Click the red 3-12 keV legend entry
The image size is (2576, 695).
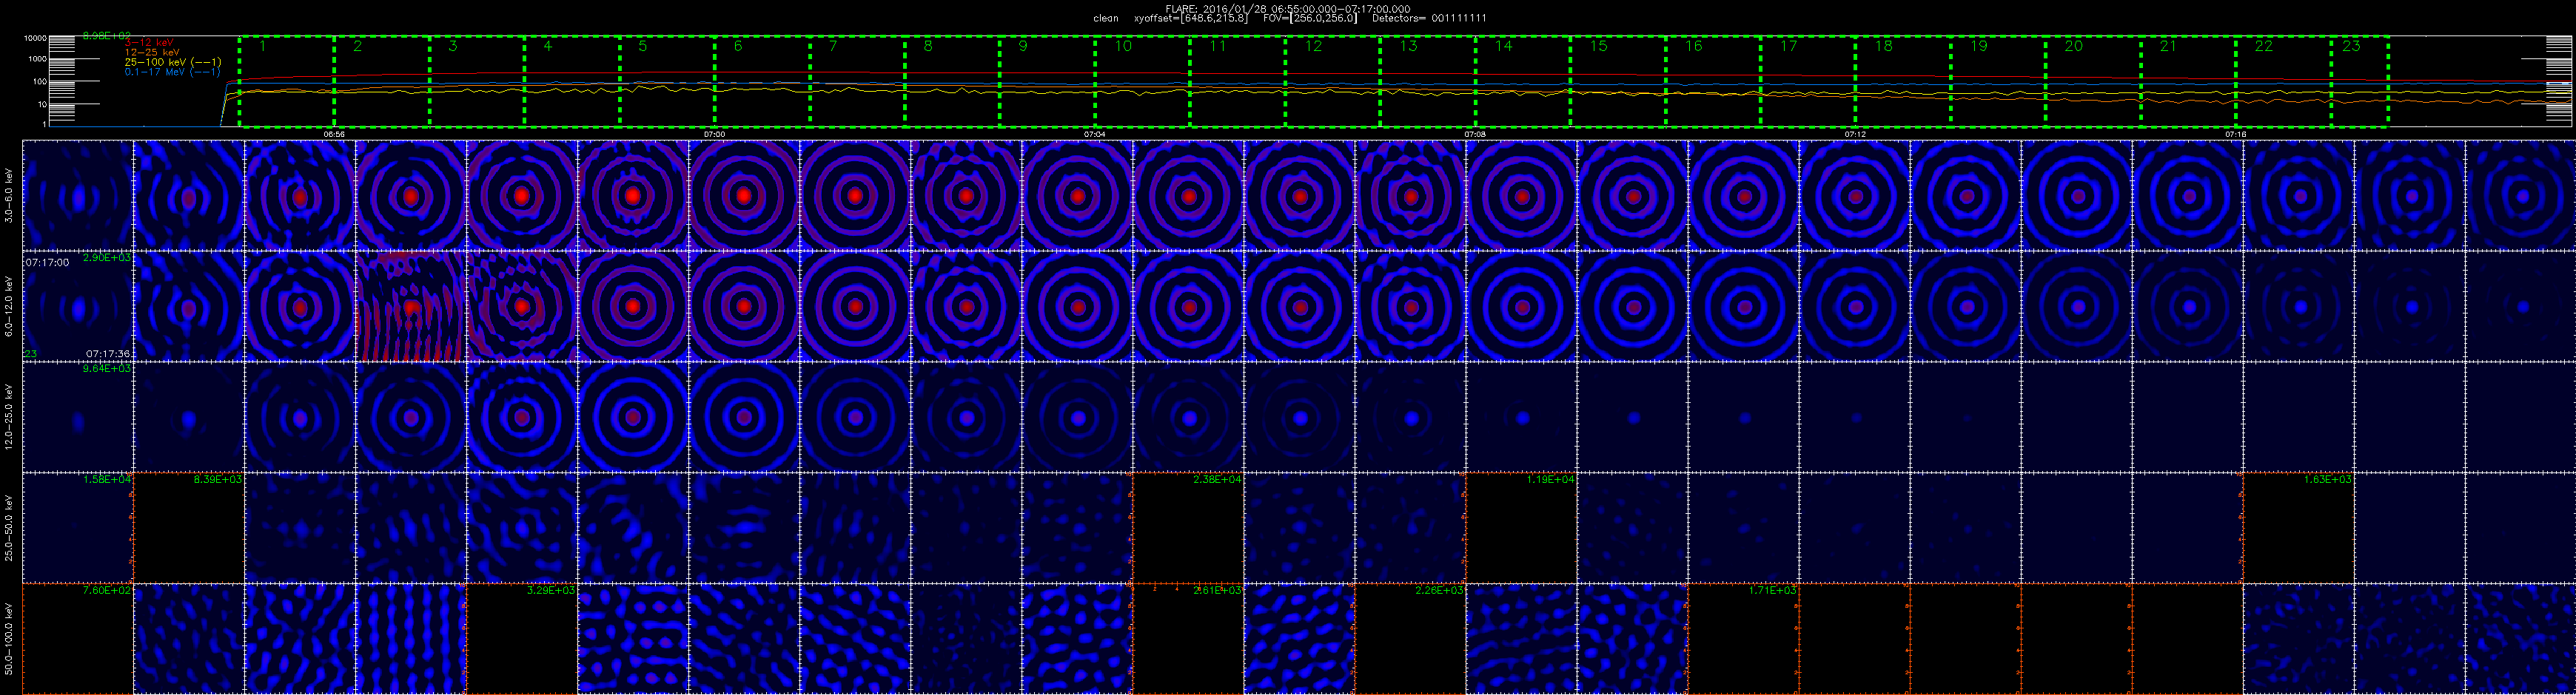(149, 43)
